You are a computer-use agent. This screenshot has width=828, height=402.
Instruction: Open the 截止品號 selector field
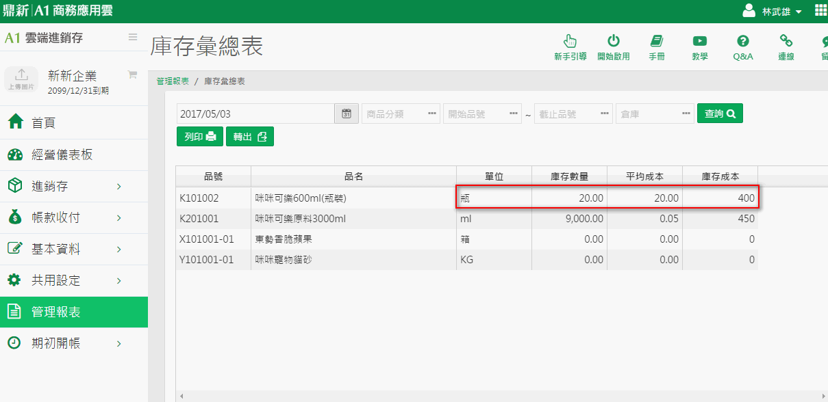[573, 113]
